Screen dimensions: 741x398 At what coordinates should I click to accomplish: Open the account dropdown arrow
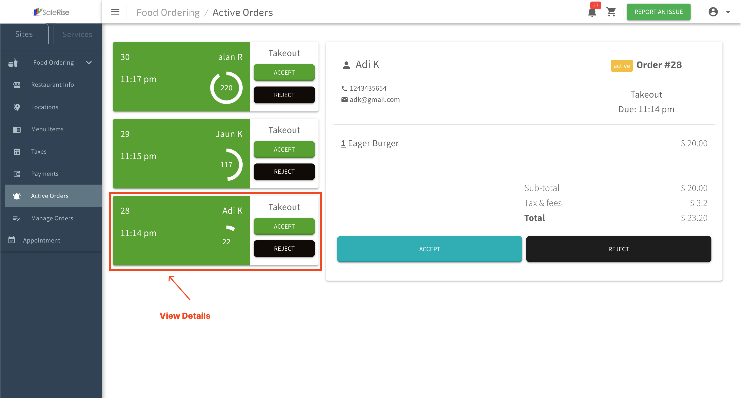click(728, 12)
